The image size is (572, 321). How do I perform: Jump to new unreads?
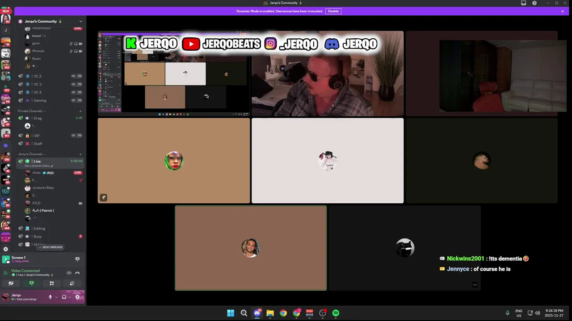click(x=51, y=247)
